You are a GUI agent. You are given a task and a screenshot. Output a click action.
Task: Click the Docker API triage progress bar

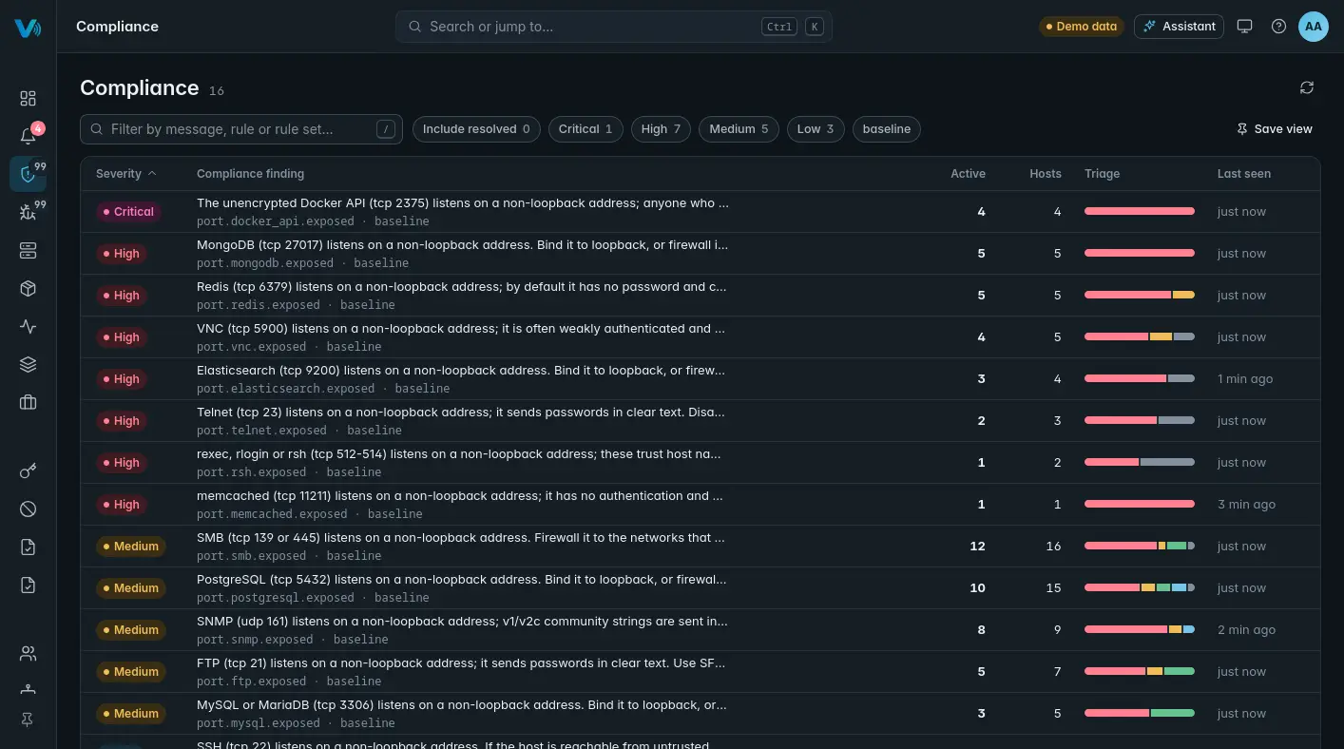click(x=1140, y=211)
